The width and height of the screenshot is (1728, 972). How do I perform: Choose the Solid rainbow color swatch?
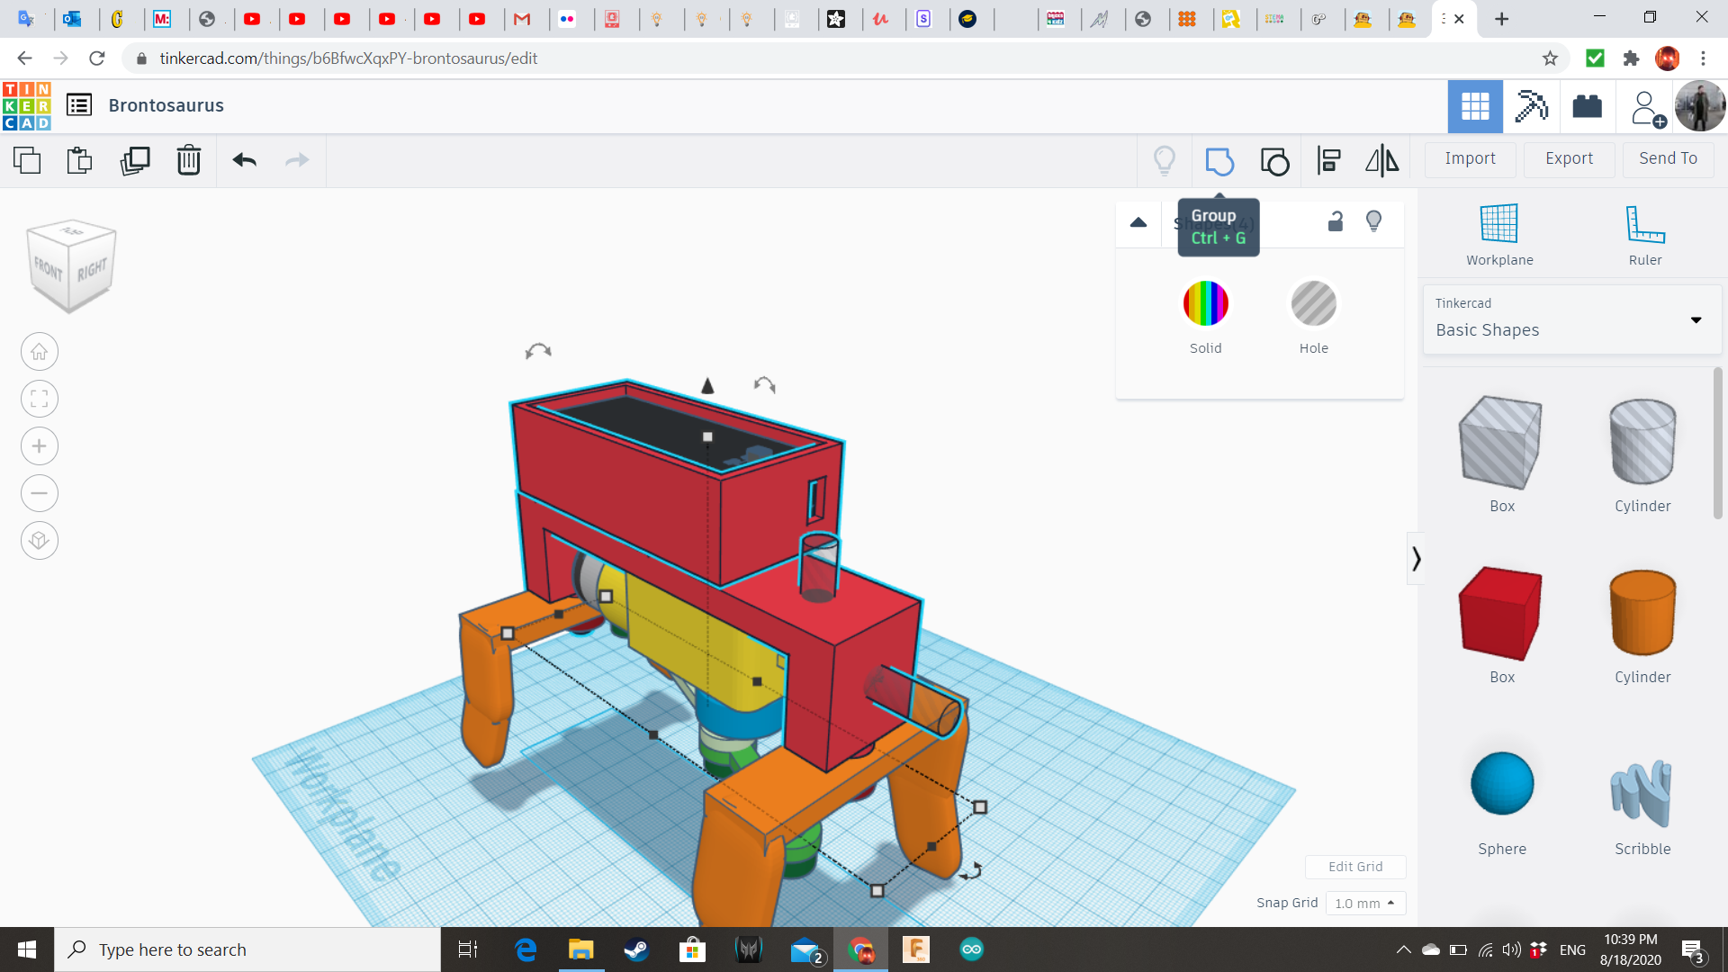(1205, 303)
